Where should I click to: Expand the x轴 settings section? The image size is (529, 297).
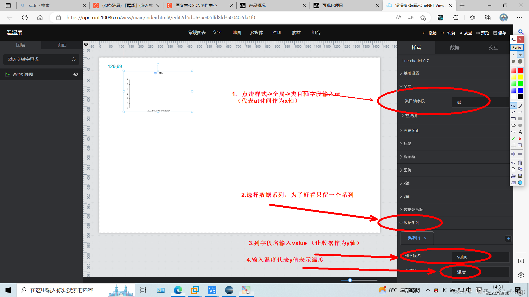pyautogui.click(x=406, y=183)
